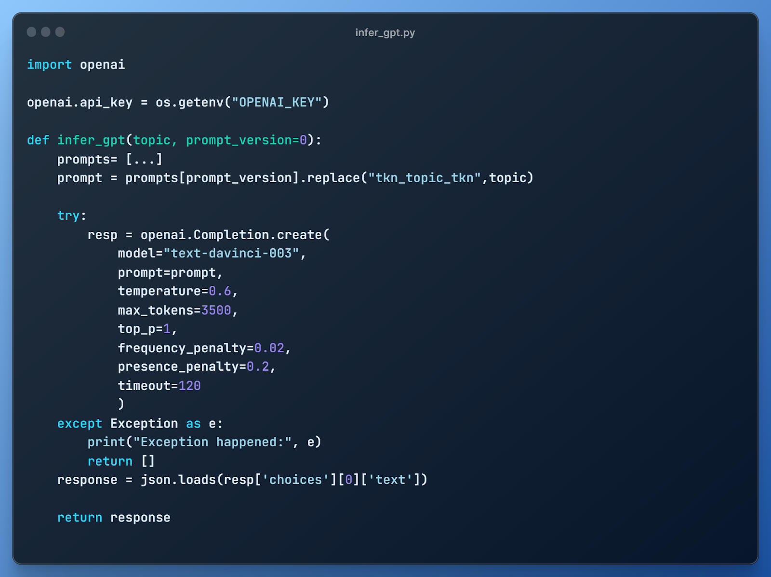
Task: Select the infer_gpt function name
Action: [x=92, y=140]
